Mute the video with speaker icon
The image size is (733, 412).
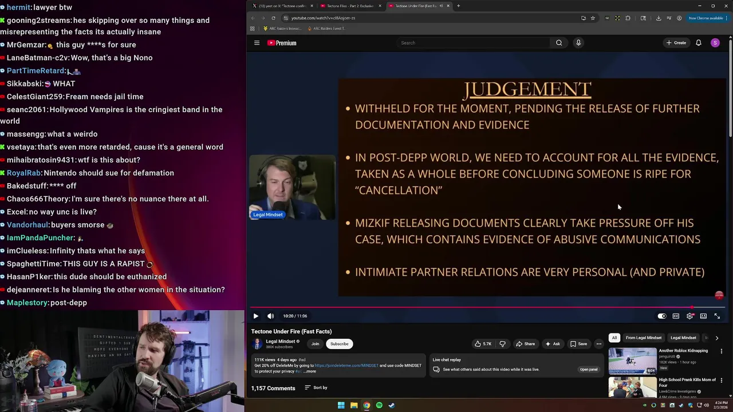tap(270, 316)
